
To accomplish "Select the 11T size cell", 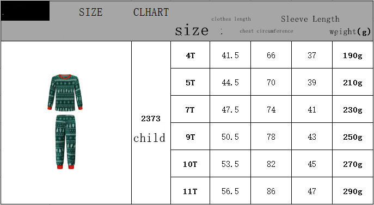I will pos(191,191).
